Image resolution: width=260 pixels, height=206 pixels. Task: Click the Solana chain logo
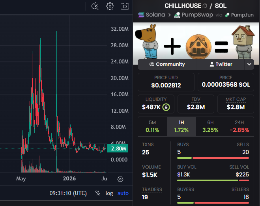141,15
